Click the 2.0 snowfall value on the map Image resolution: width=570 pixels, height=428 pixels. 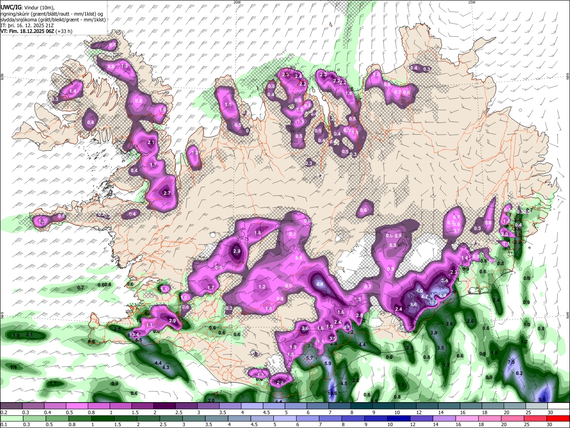pyautogui.click(x=505, y=234)
